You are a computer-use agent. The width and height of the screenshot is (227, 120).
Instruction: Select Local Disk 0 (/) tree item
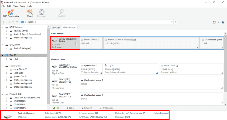[x=20, y=69]
